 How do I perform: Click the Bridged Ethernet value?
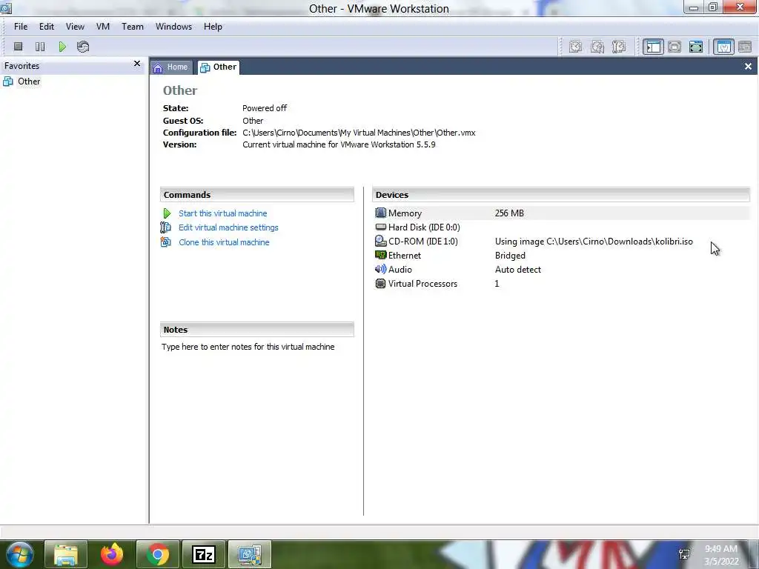(510, 256)
